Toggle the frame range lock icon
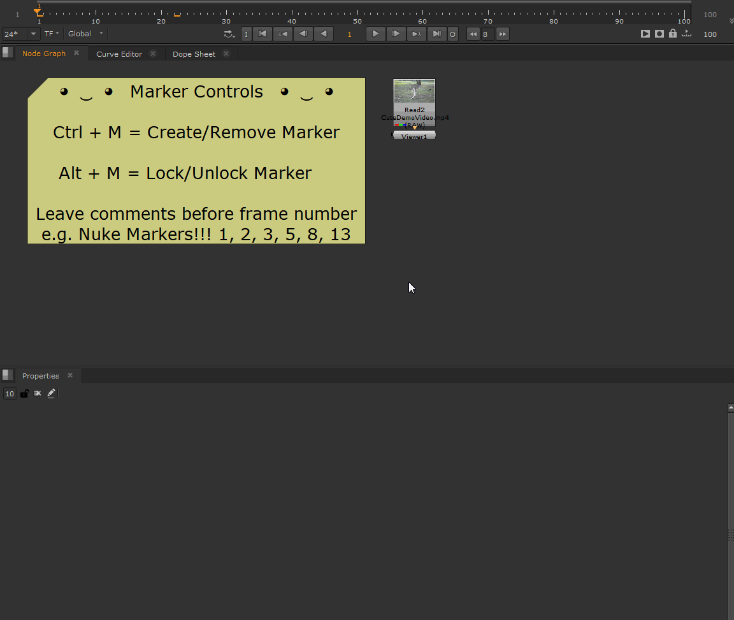The width and height of the screenshot is (734, 620). [x=673, y=34]
